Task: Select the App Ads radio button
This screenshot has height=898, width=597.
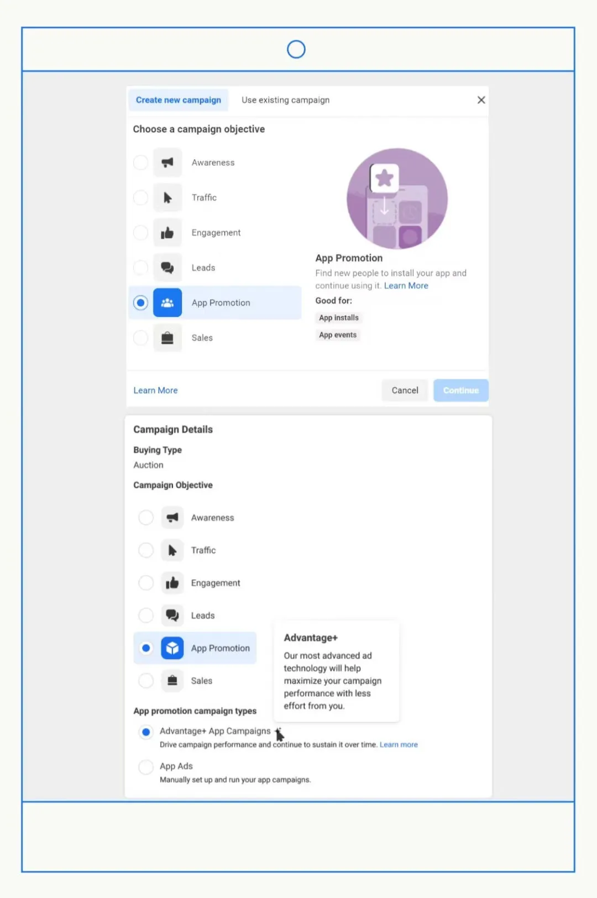Action: pyautogui.click(x=146, y=767)
